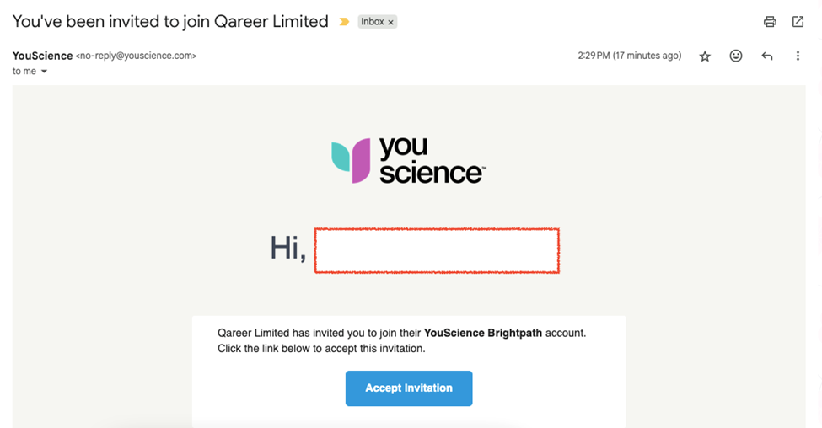Toggle the yellow importance marker
822x428 pixels.
click(344, 21)
